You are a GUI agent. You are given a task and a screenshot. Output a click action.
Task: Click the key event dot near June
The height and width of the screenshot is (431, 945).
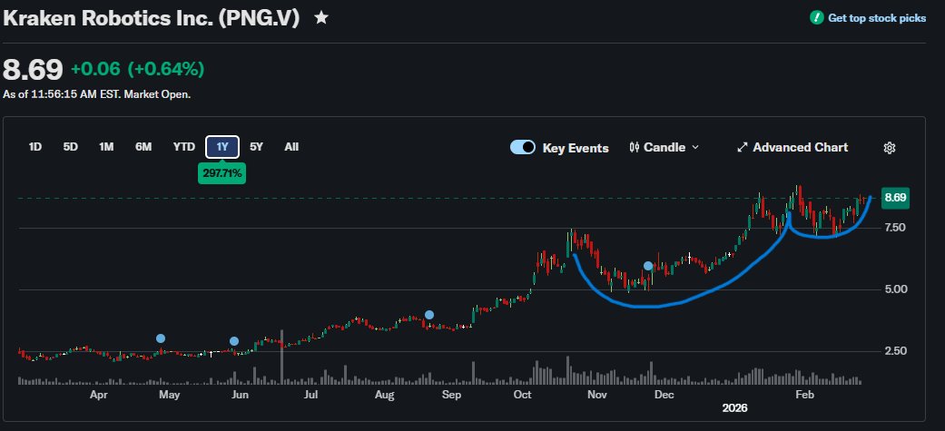[234, 341]
